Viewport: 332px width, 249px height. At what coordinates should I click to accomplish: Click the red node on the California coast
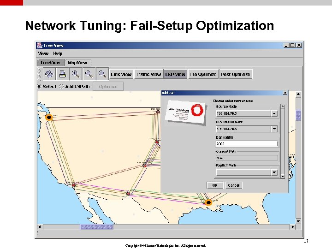click(74, 185)
